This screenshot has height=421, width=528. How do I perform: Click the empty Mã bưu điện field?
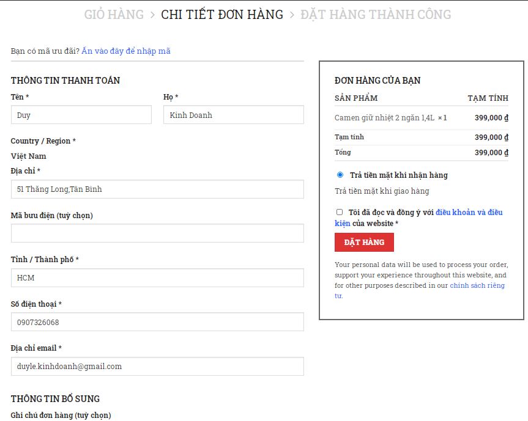click(x=157, y=233)
